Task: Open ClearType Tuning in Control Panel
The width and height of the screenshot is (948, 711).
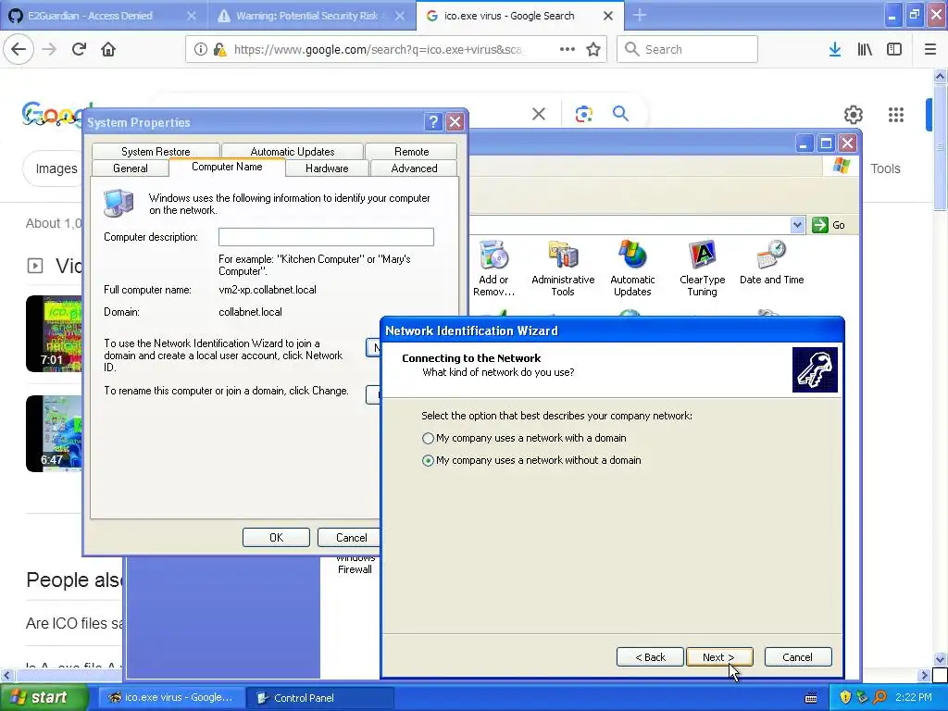Action: pos(702,268)
